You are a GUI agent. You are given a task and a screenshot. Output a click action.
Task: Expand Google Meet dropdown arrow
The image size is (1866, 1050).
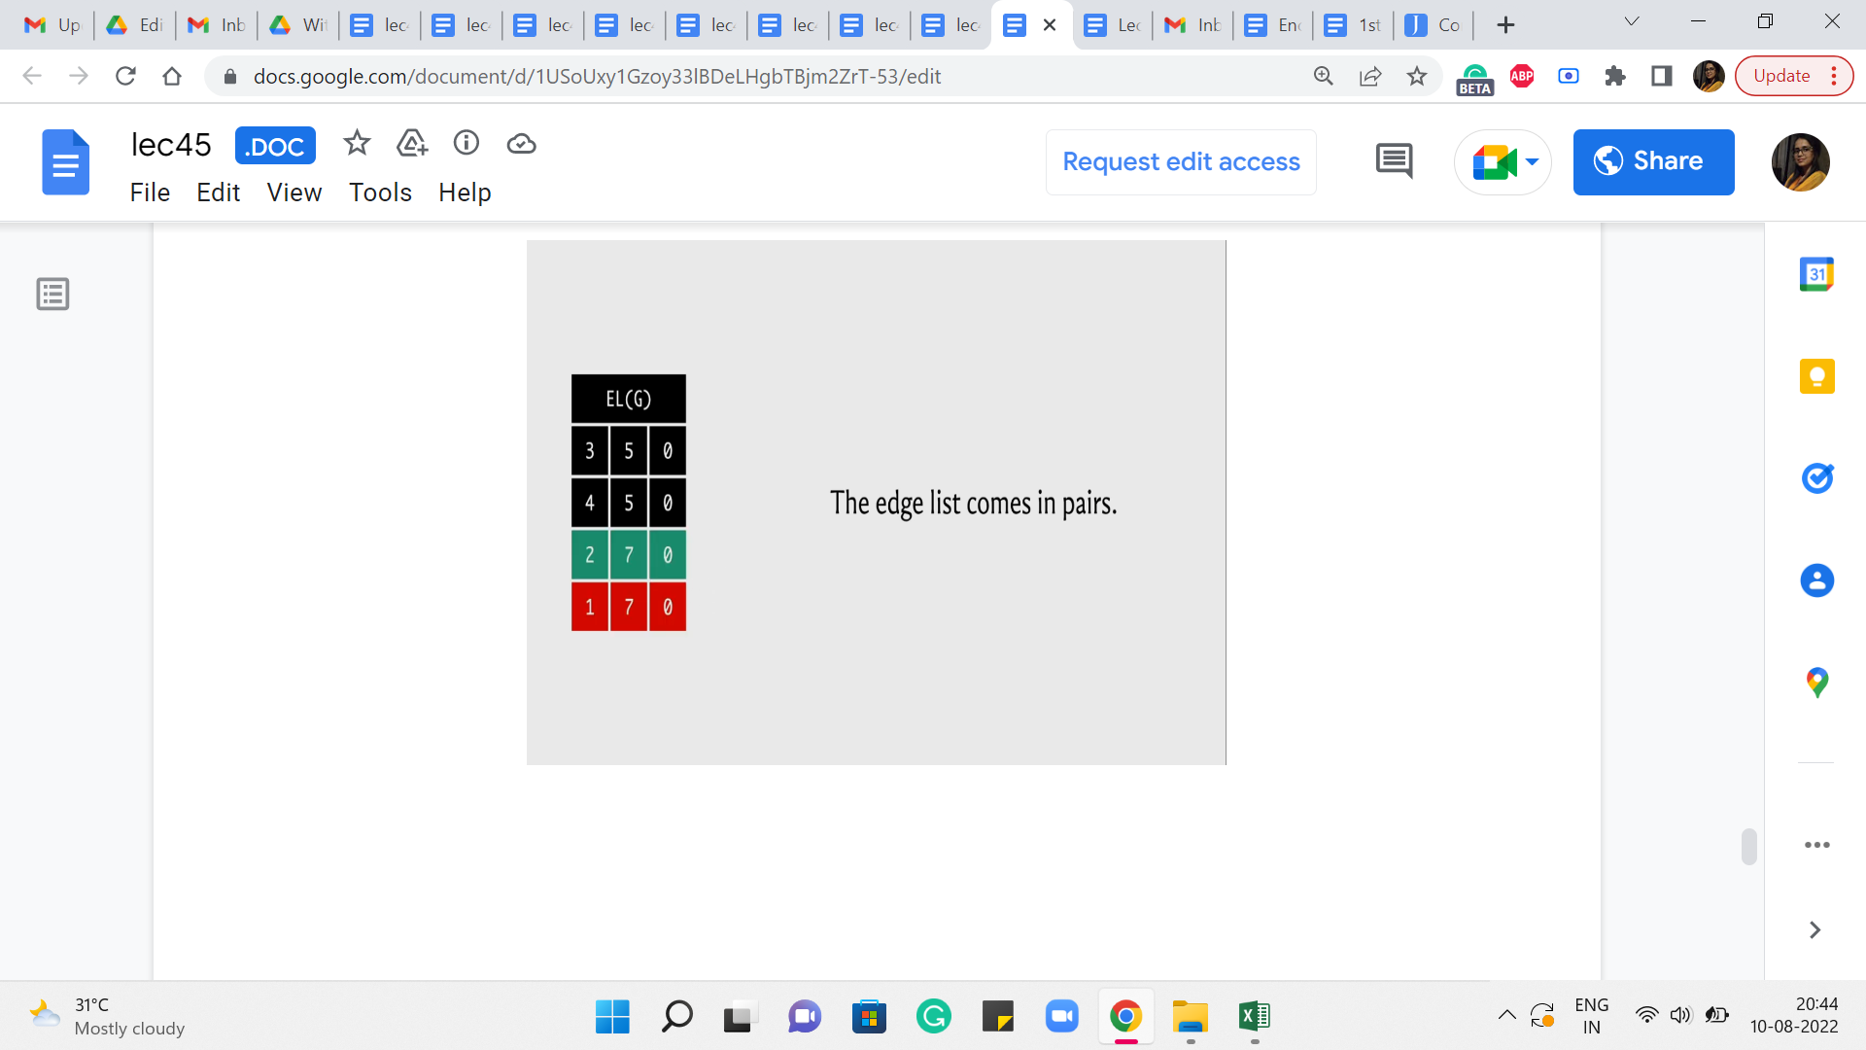1533,161
